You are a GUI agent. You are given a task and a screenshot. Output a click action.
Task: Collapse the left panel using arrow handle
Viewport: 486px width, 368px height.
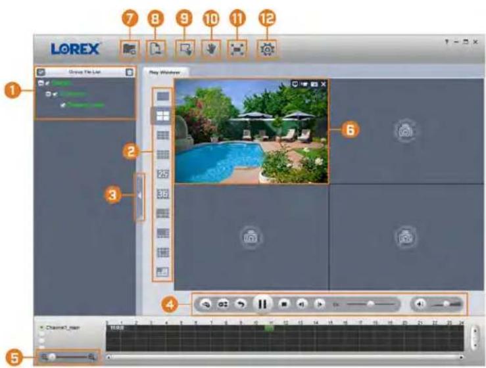pyautogui.click(x=140, y=196)
